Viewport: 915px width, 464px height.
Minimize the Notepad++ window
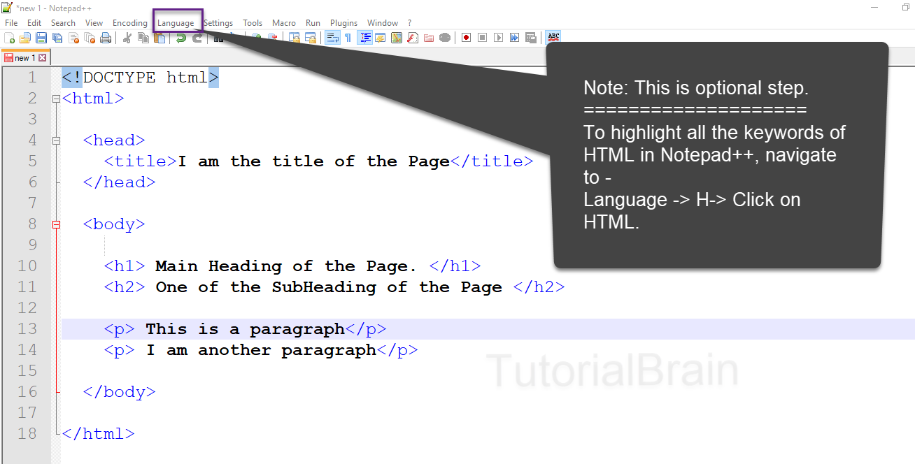875,7
